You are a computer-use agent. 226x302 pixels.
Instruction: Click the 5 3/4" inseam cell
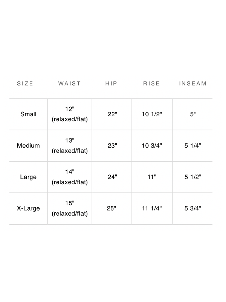point(193,208)
